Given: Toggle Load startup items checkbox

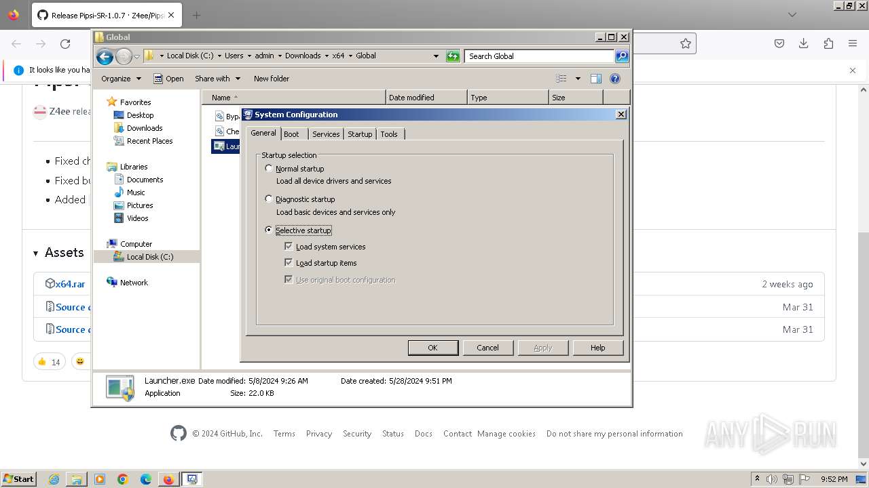Looking at the screenshot, I should coord(289,263).
